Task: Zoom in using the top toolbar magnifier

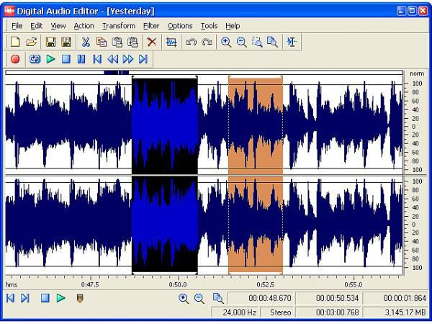Action: tap(226, 42)
